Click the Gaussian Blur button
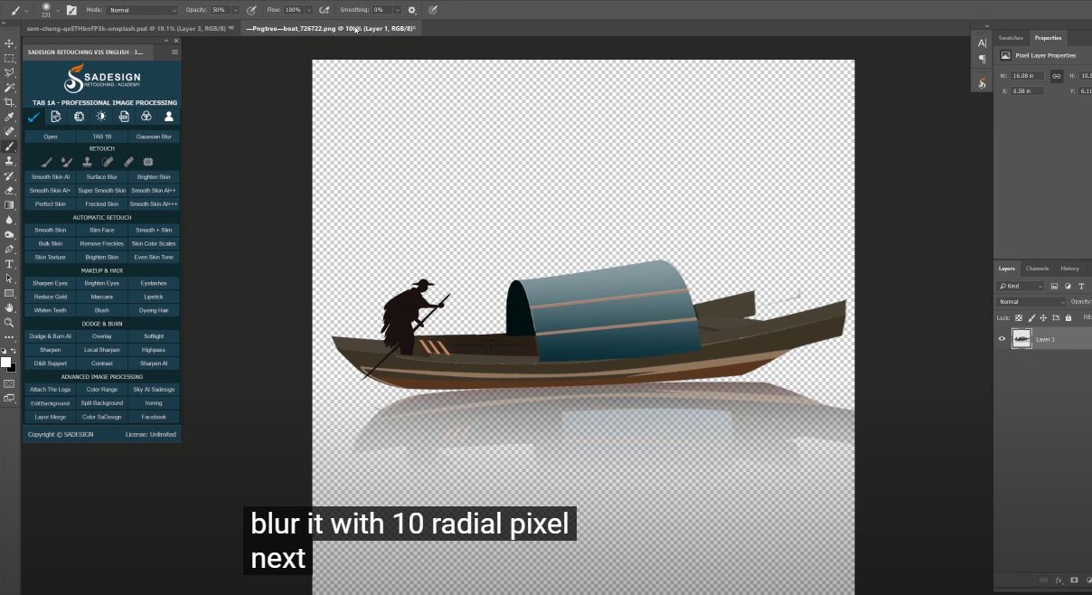 click(154, 137)
